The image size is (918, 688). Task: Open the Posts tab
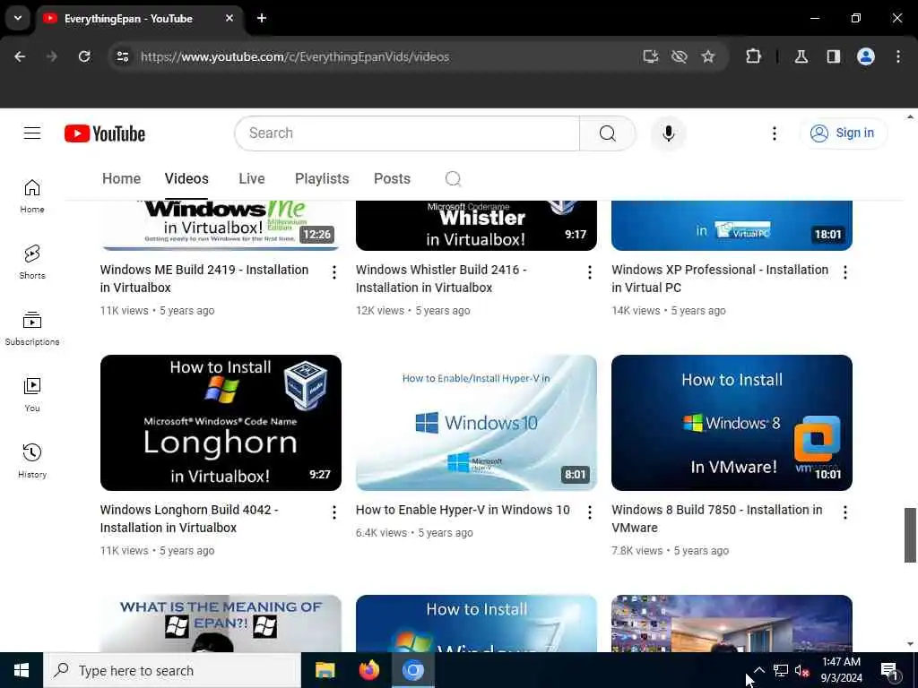(x=393, y=178)
